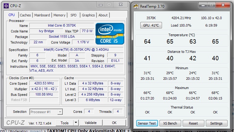Click the Revision value 'E1/L1'
This screenshot has height=132, width=234.
(115, 61)
